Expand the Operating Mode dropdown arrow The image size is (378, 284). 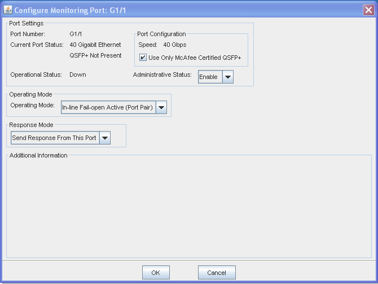pos(161,107)
